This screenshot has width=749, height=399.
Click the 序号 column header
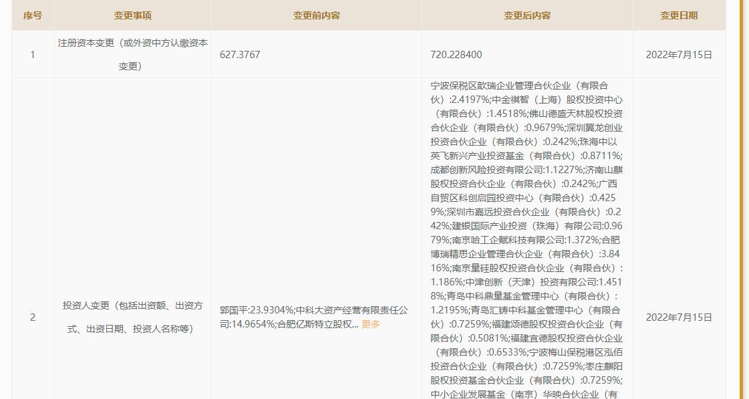point(33,15)
